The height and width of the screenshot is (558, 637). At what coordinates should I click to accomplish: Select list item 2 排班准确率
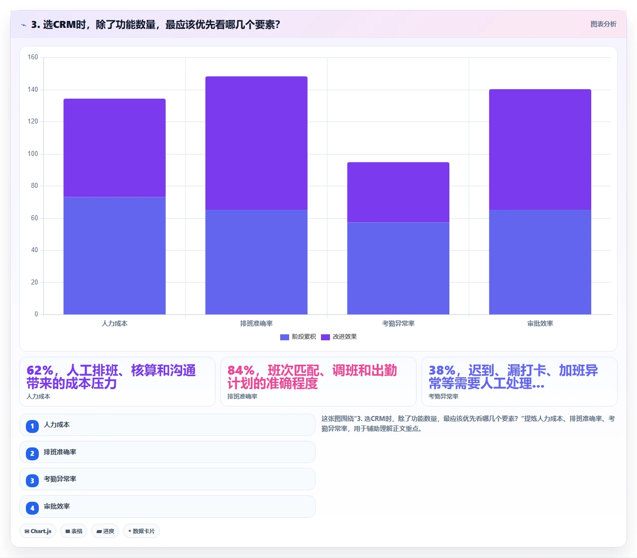167,452
